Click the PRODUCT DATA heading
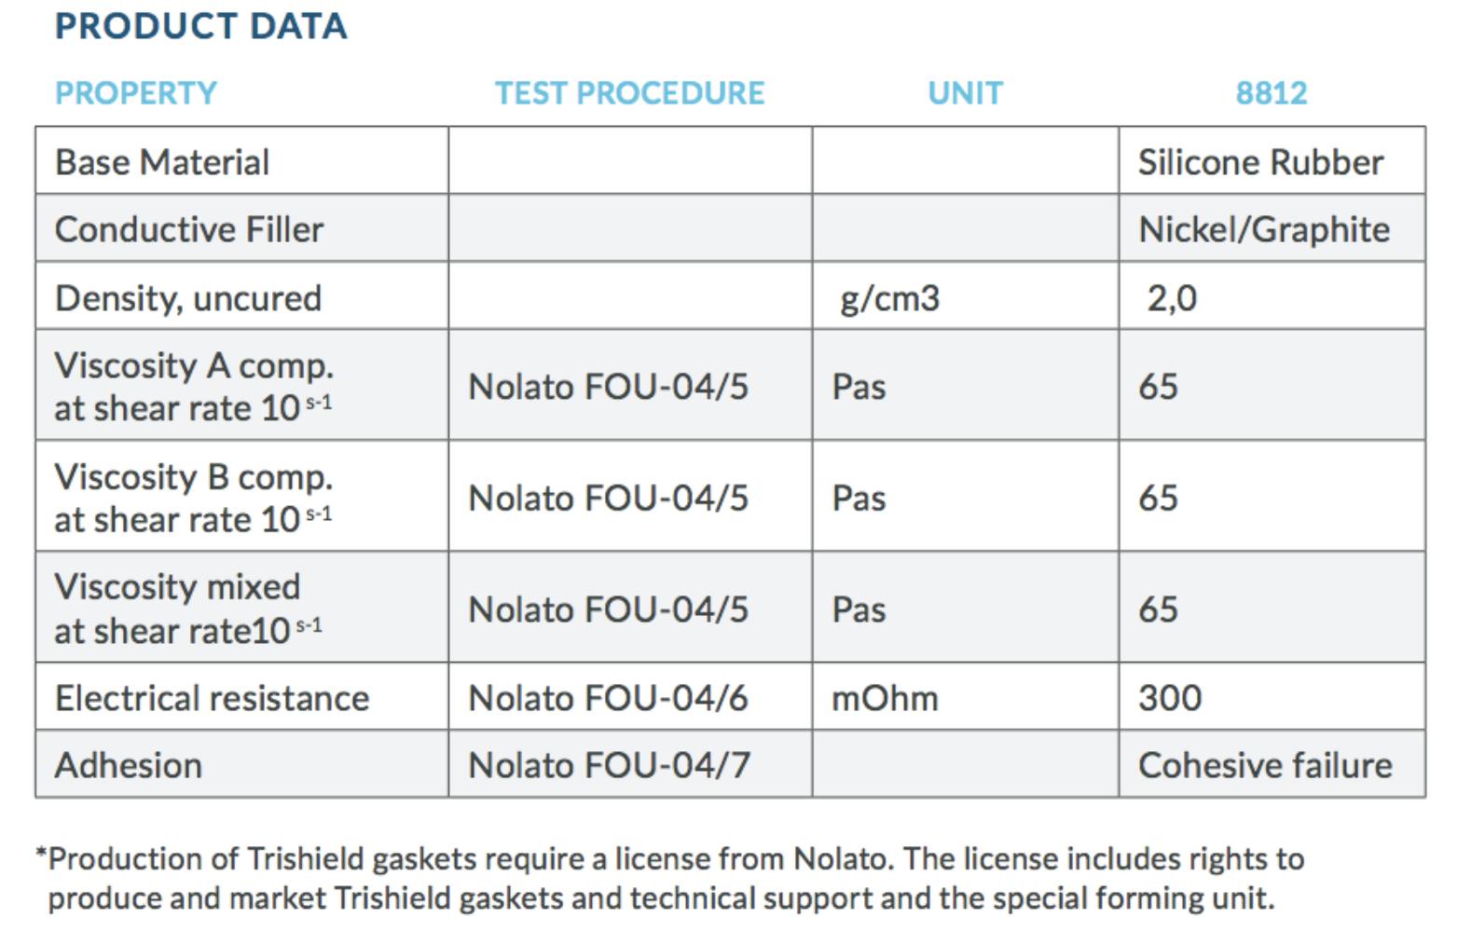Image resolution: width=1471 pixels, height=945 pixels. [x=201, y=26]
